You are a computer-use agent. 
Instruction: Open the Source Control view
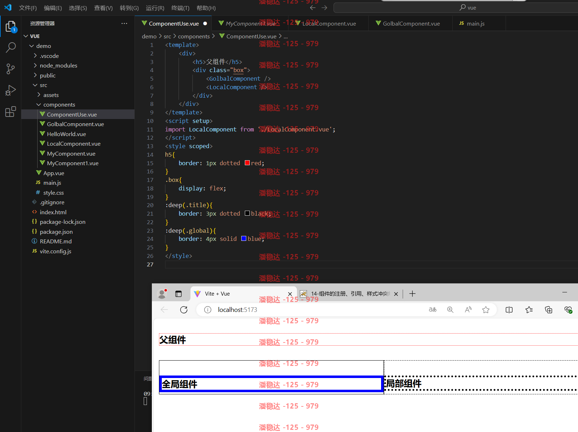coord(11,69)
